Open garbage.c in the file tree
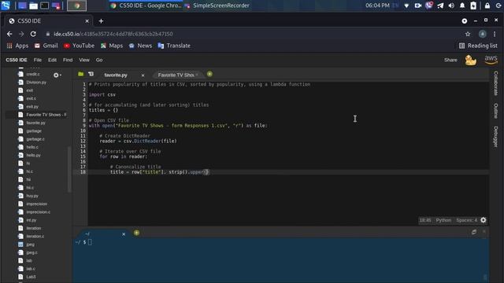This screenshot has height=283, width=504. [x=35, y=139]
